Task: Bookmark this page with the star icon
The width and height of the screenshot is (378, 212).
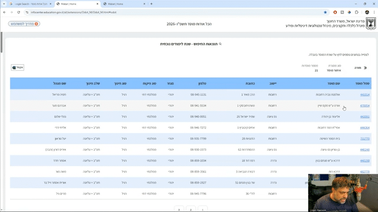Action: (x=325, y=12)
